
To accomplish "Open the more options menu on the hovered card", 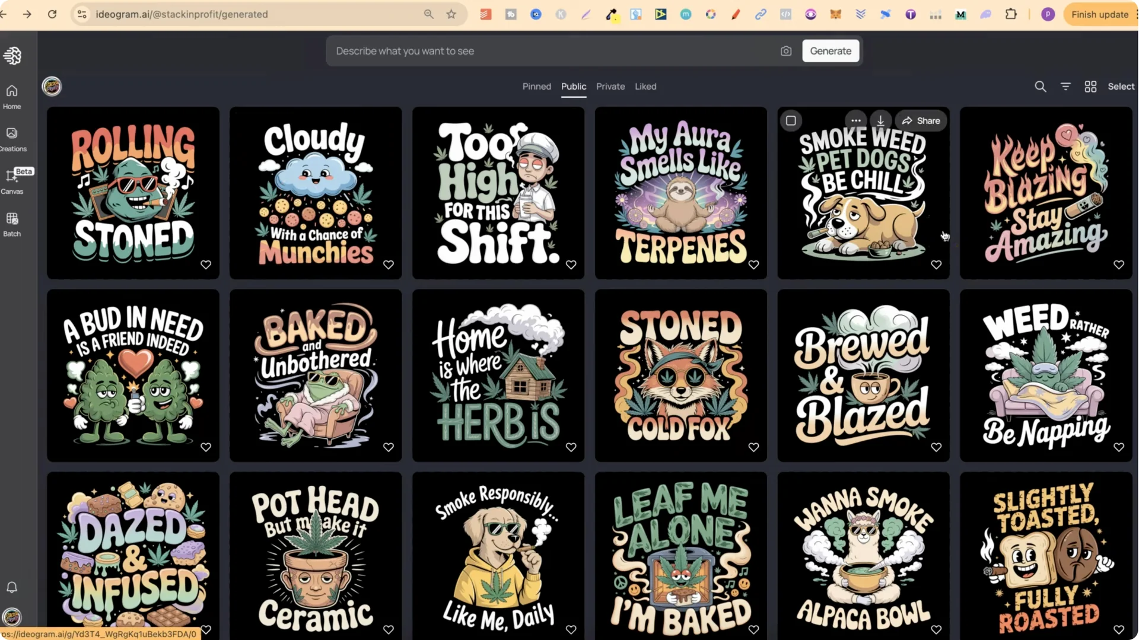I will (x=855, y=120).
